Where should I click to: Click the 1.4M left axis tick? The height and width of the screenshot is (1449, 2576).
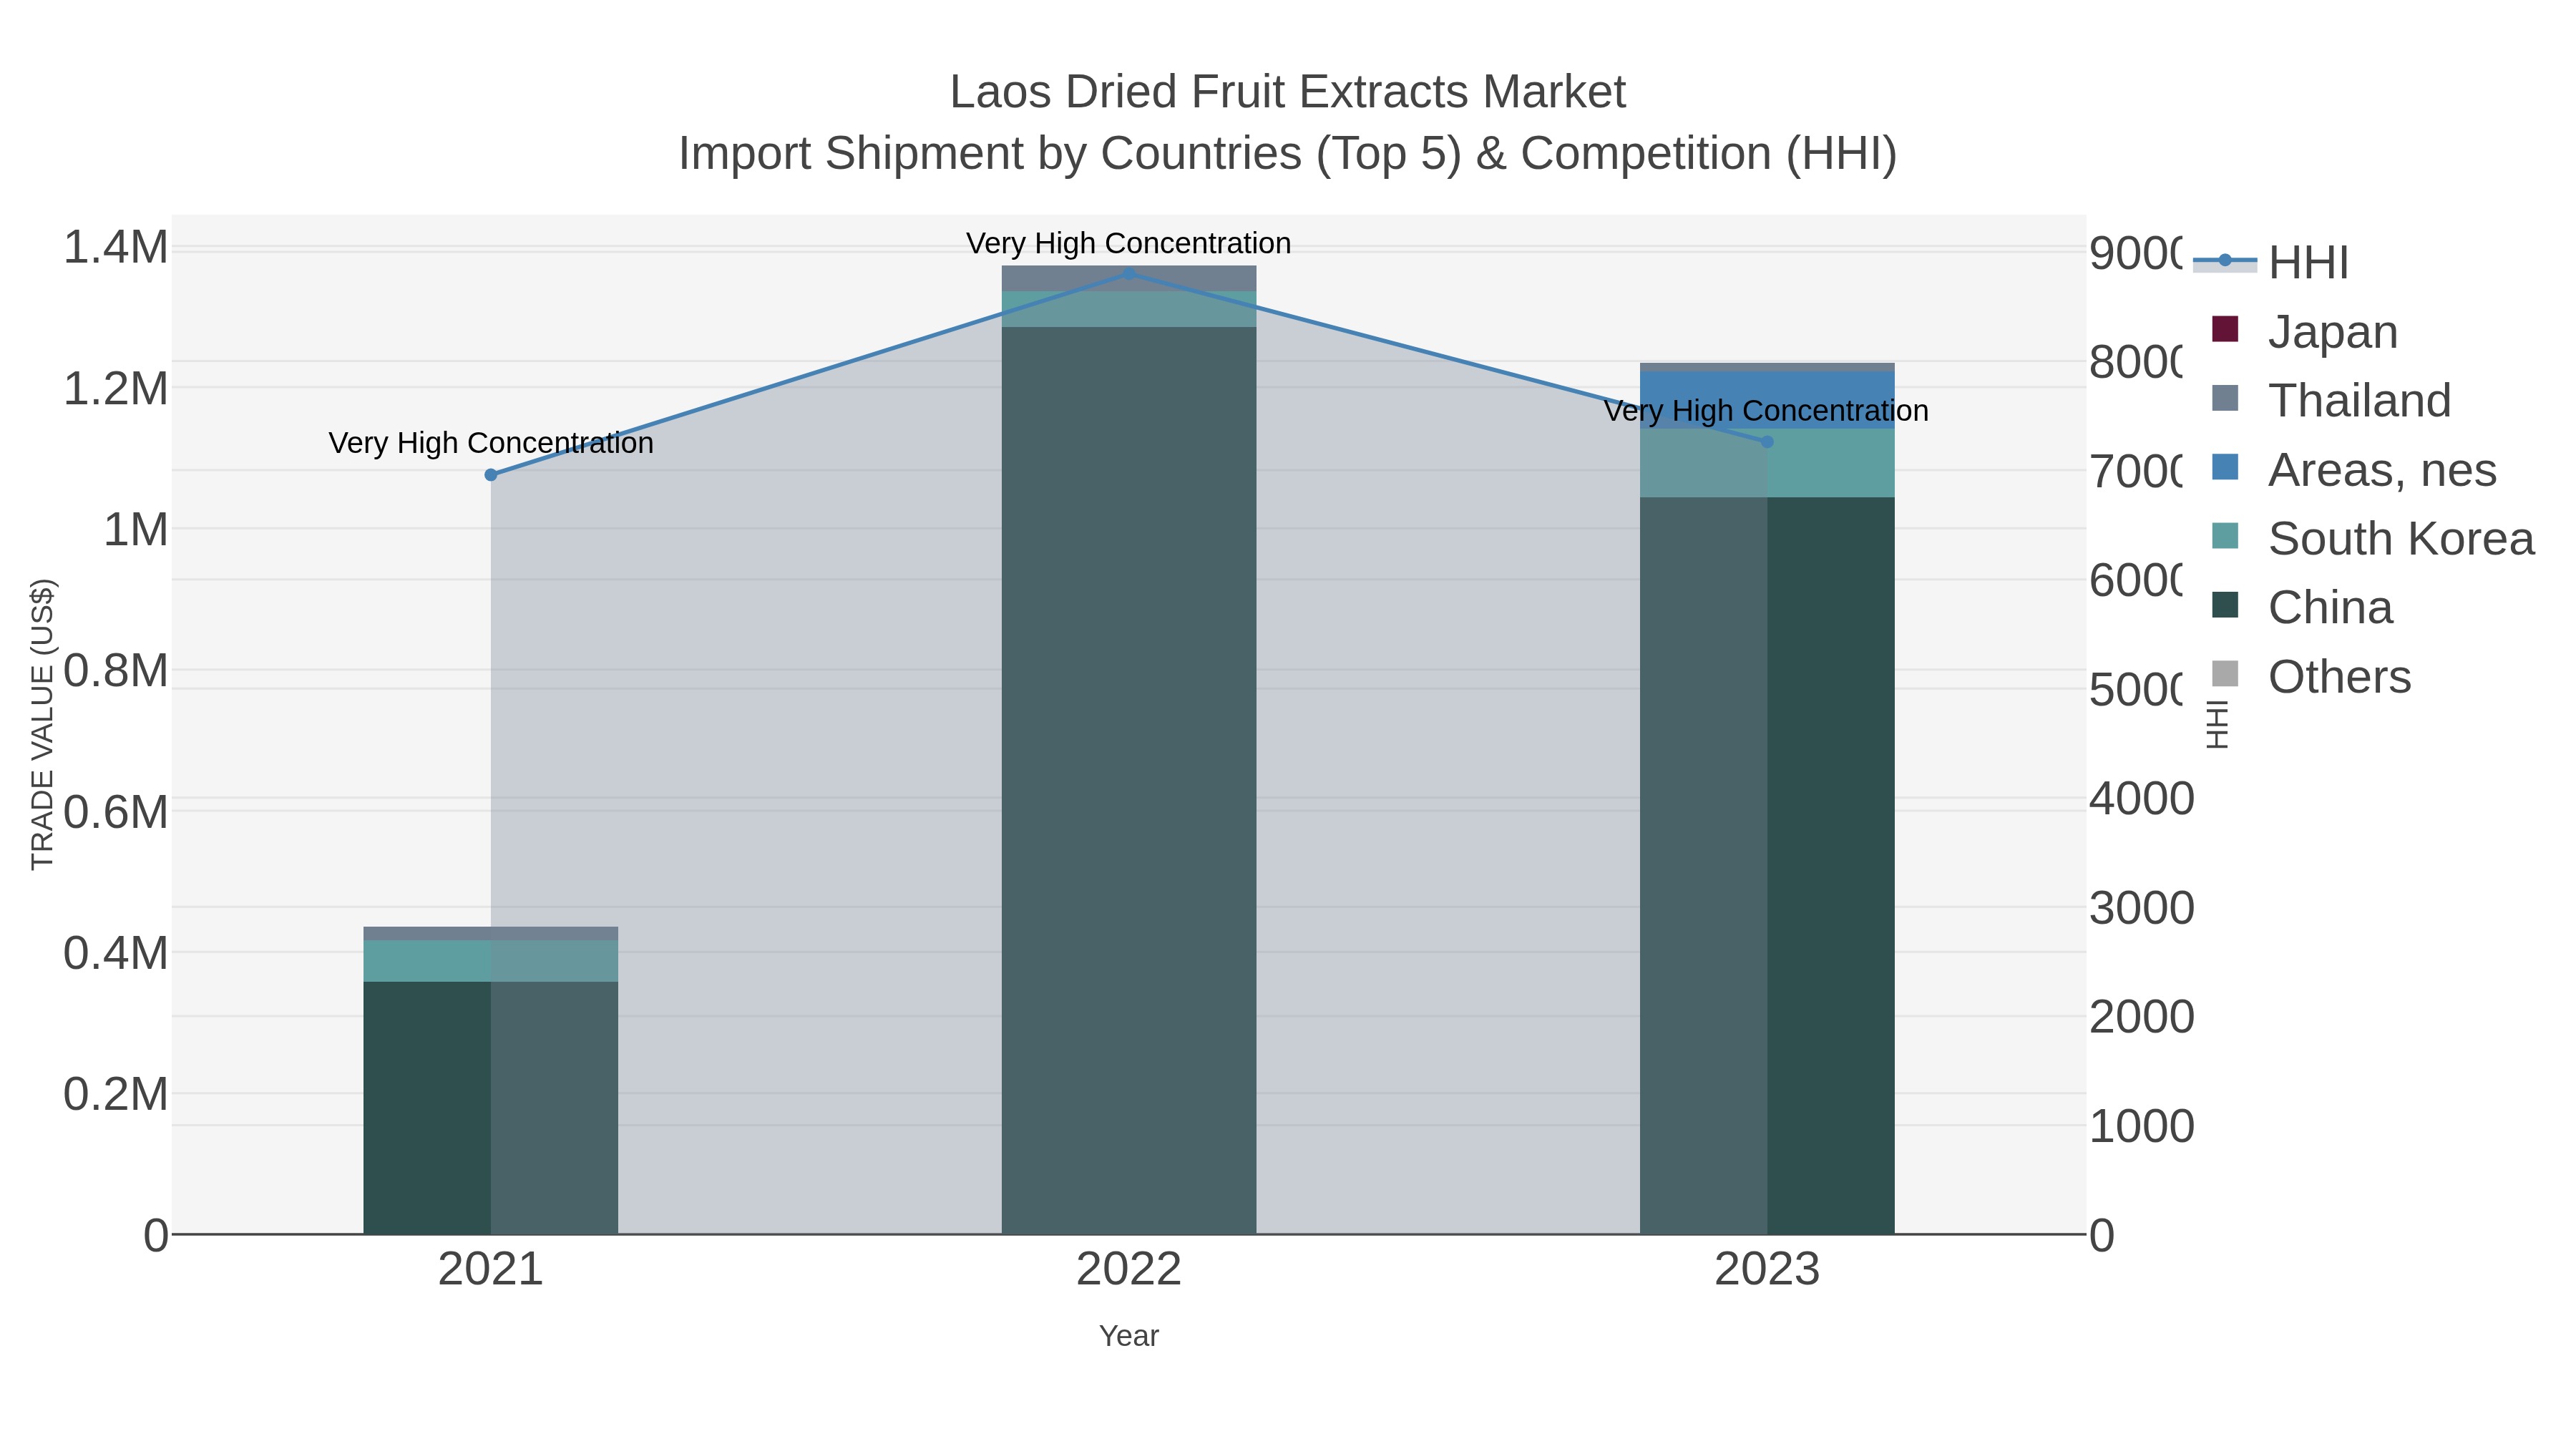(116, 247)
